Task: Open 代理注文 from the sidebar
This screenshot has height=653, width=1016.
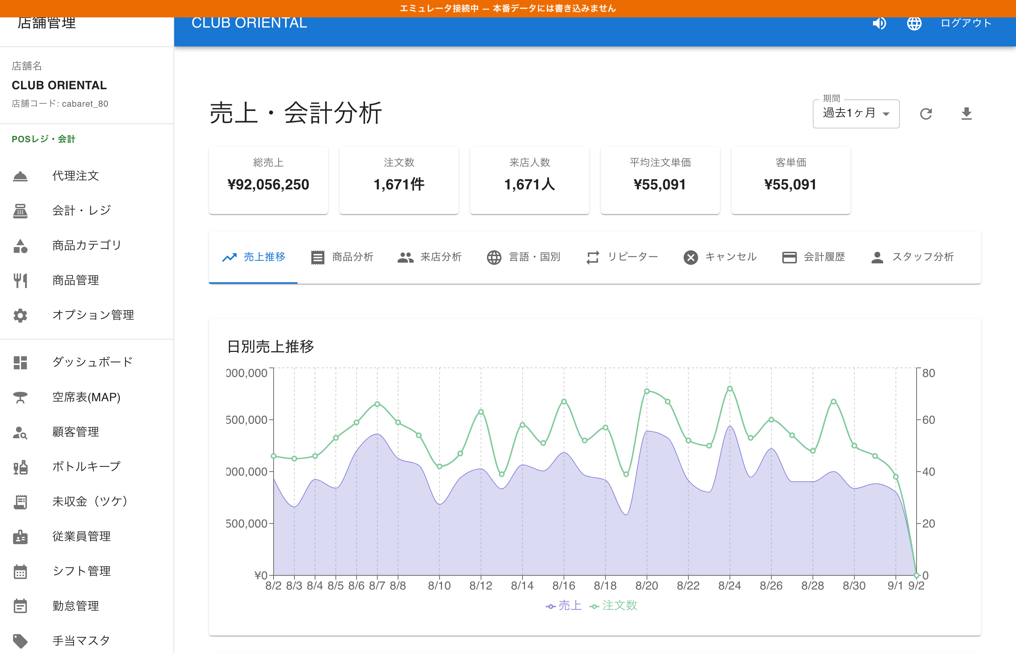Action: click(x=86, y=176)
